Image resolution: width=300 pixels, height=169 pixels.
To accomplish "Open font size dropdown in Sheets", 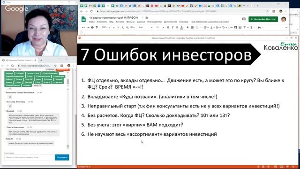I will click(x=160, y=28).
